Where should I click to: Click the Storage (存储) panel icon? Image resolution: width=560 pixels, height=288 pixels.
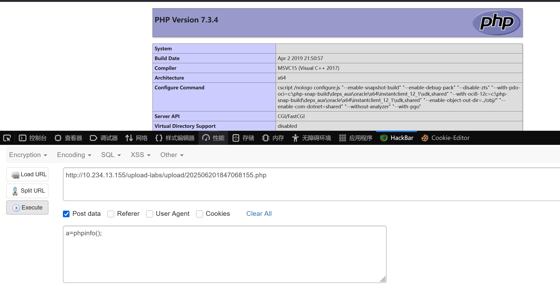point(236,138)
